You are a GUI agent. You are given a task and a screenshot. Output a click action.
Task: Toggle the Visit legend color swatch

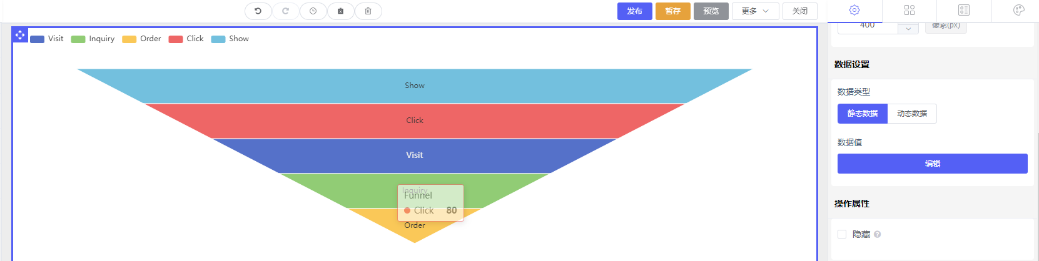click(x=38, y=39)
